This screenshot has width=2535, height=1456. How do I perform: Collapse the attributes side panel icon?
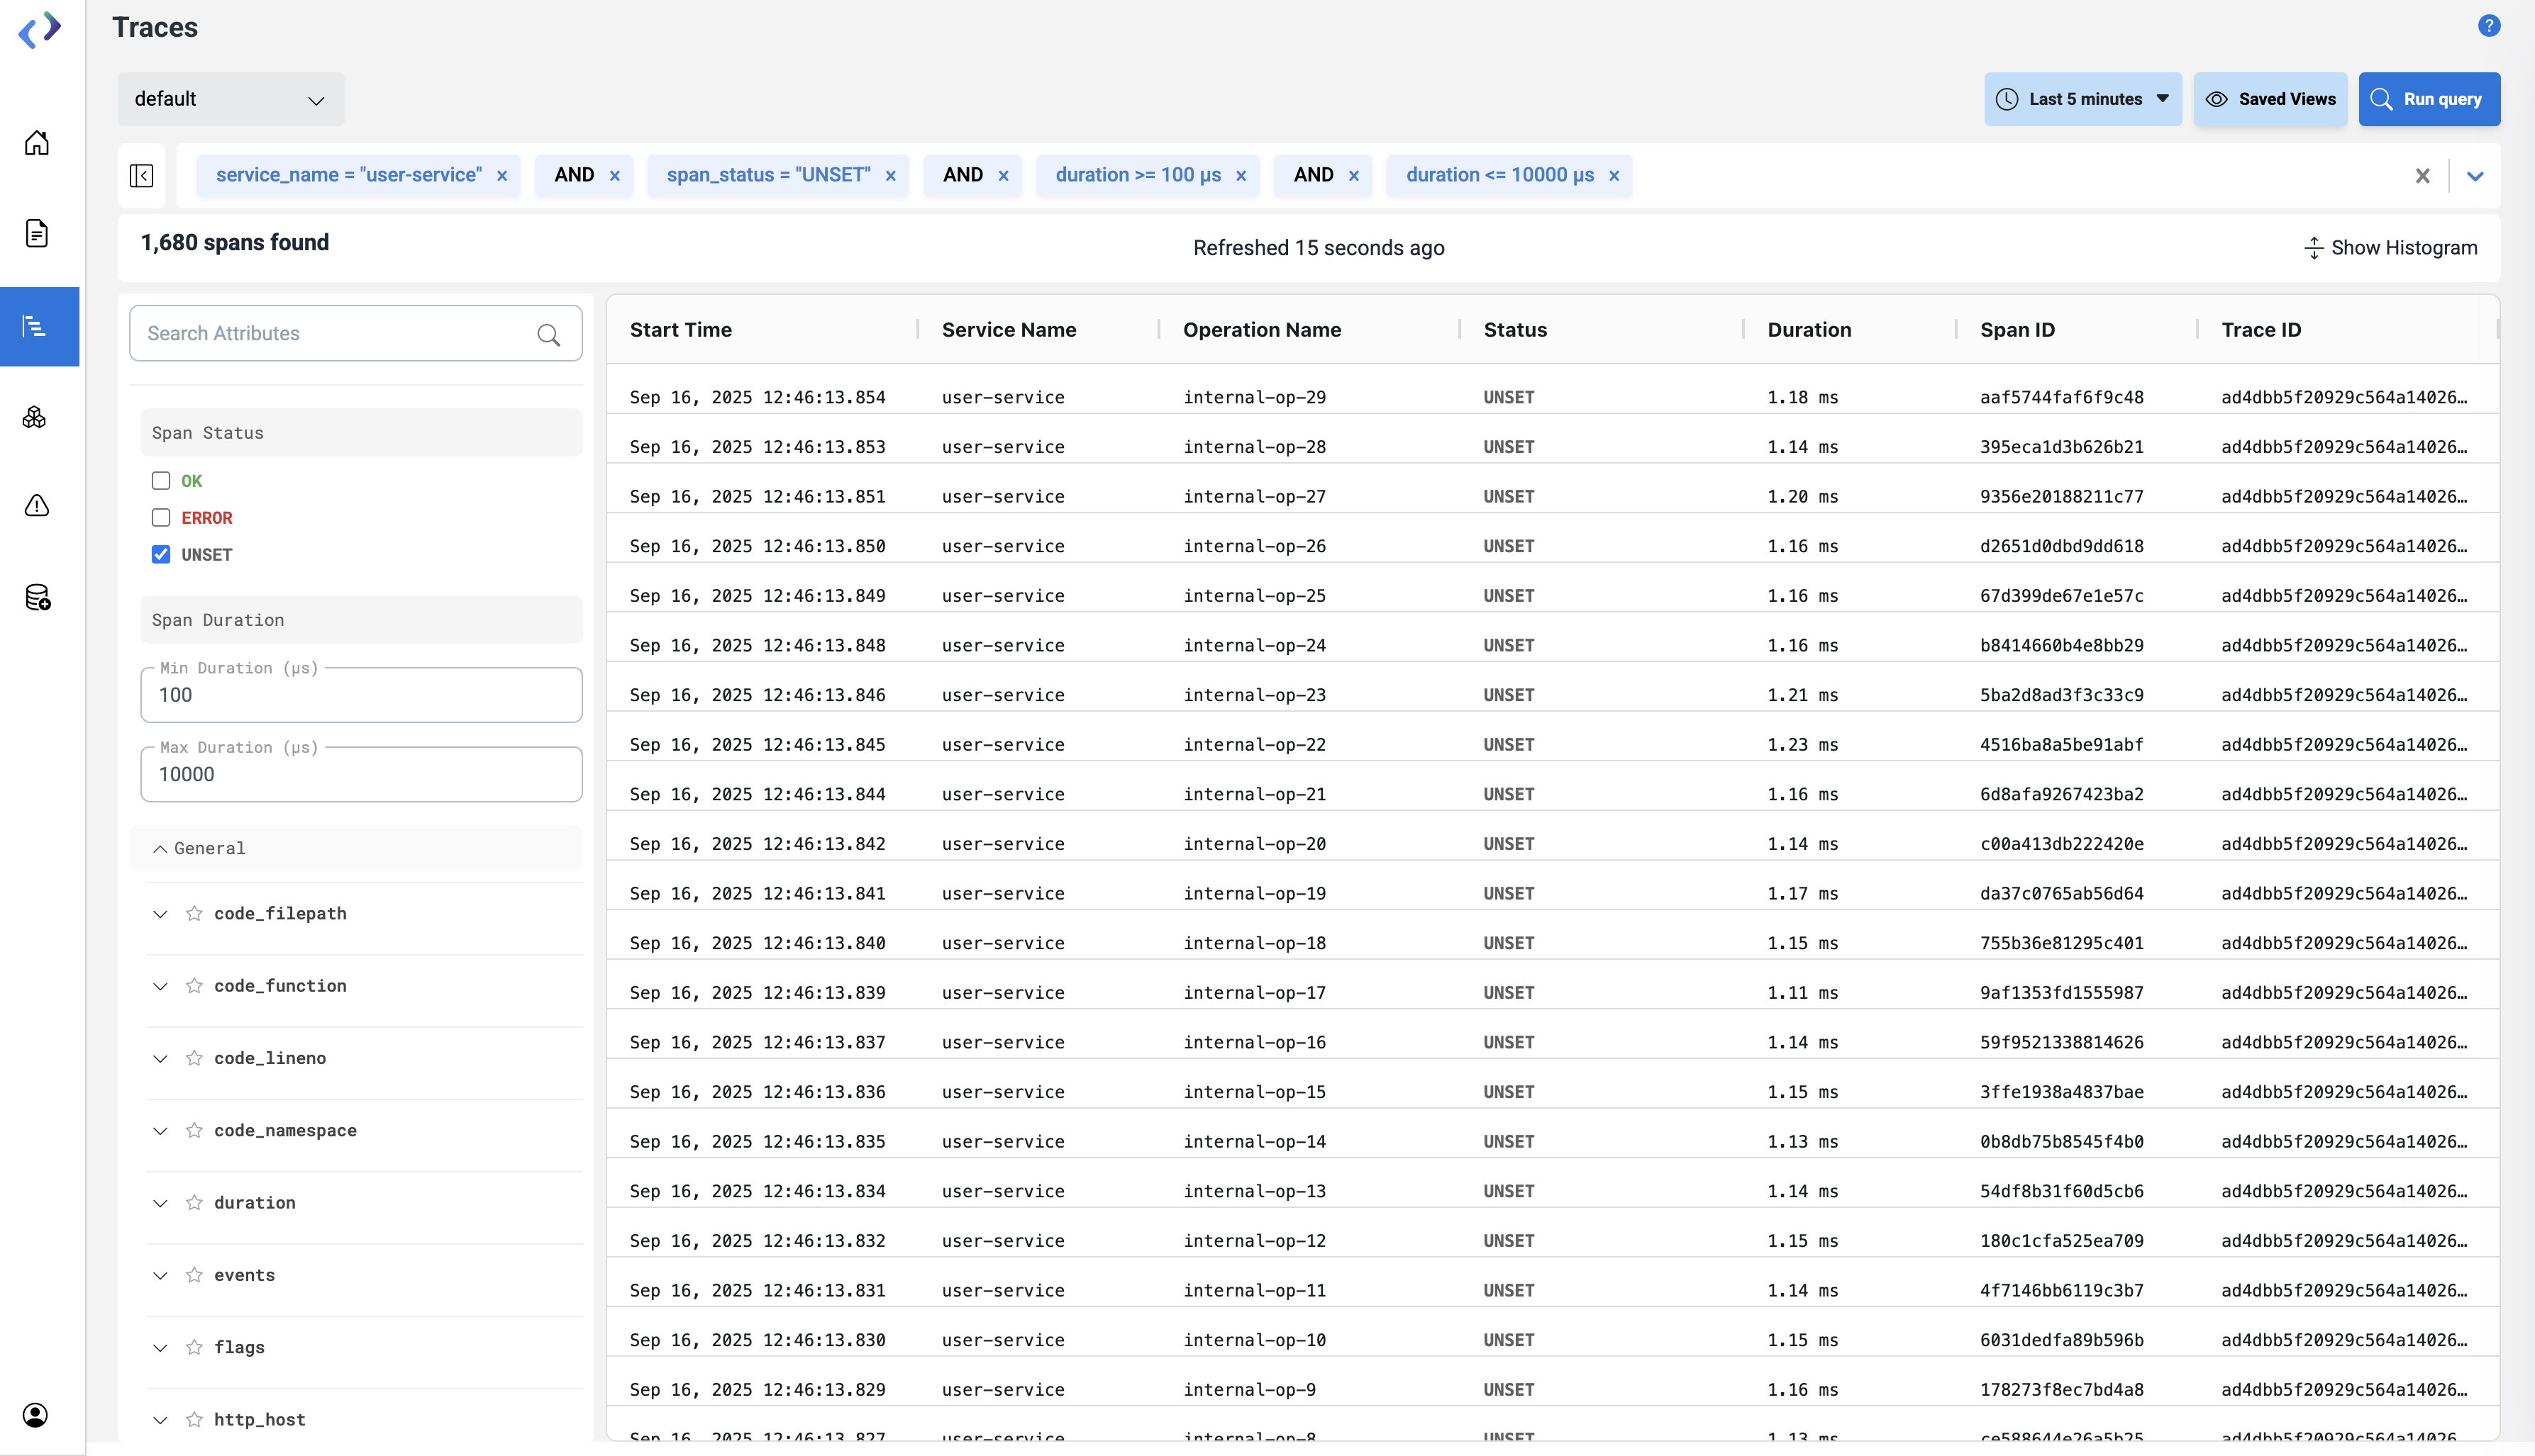[142, 176]
